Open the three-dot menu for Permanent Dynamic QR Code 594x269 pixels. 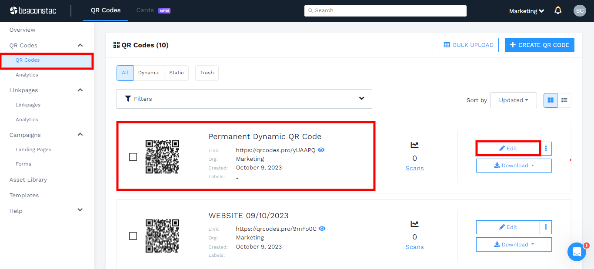click(x=546, y=148)
